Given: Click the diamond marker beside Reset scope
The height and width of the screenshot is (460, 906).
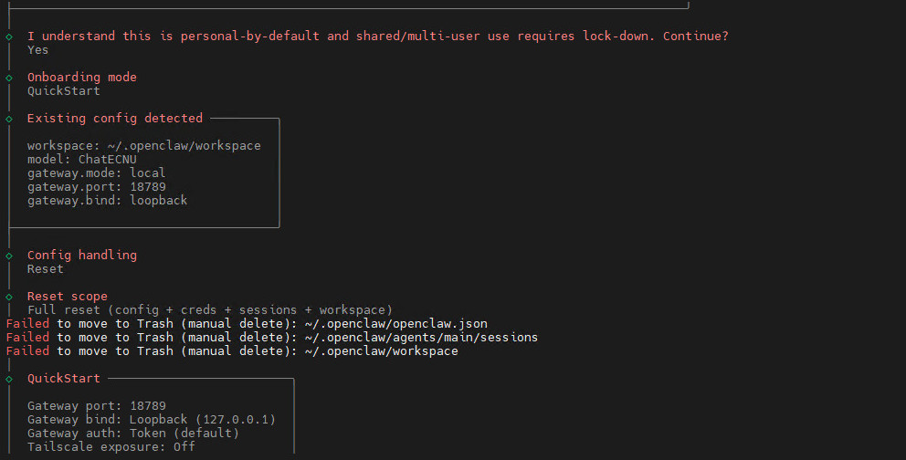Looking at the screenshot, I should pyautogui.click(x=9, y=297).
